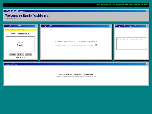Close the System_Info.txt window
This screenshot has width=152, height=114.
[x=147, y=64]
